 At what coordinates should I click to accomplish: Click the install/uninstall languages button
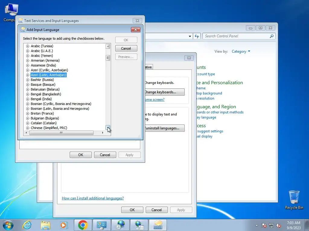pos(164,128)
